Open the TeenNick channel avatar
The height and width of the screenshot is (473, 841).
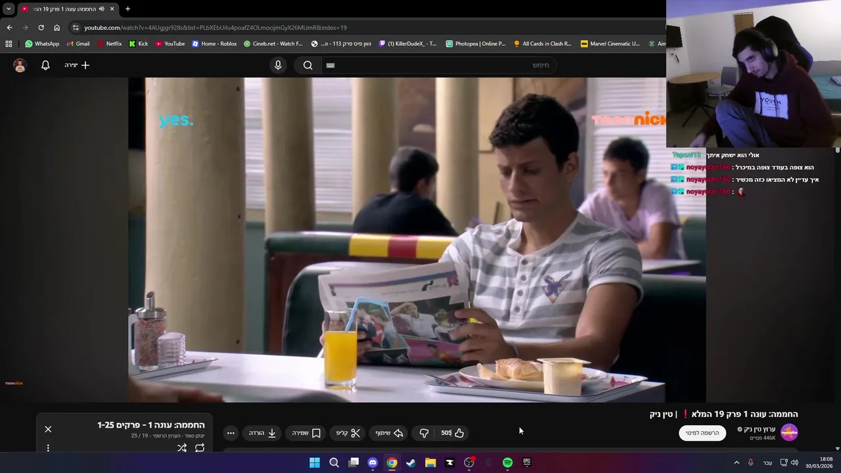tap(789, 432)
